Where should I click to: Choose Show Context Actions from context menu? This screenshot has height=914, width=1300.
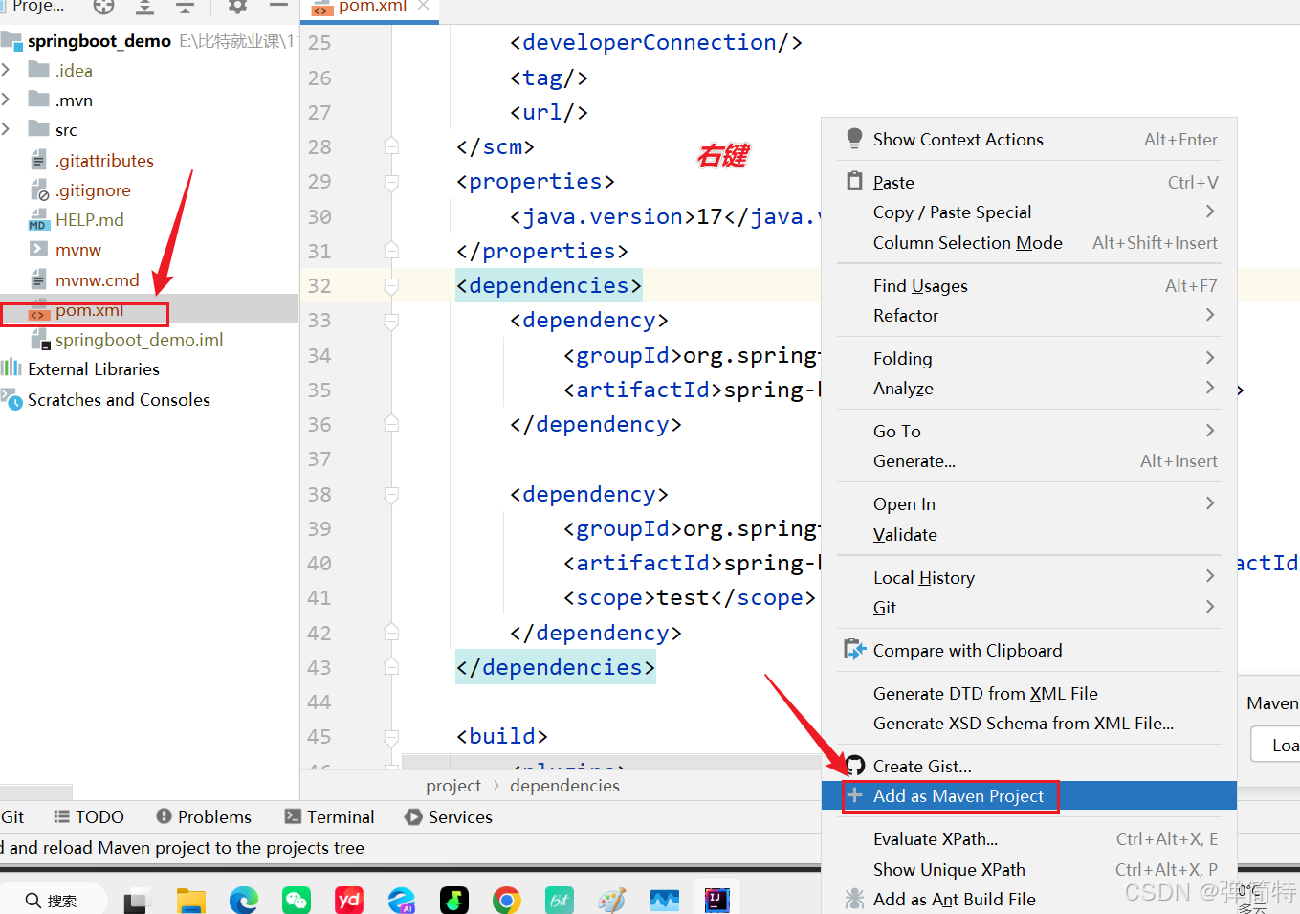[x=1029, y=139]
